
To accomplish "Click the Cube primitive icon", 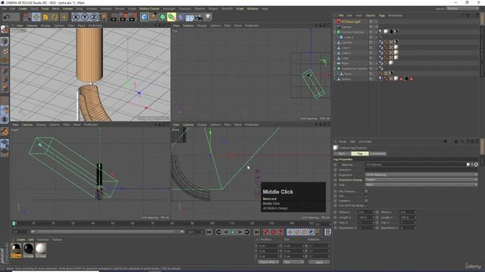I will coord(144,17).
